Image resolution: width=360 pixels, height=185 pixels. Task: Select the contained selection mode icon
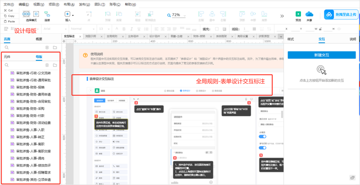coord(36,14)
